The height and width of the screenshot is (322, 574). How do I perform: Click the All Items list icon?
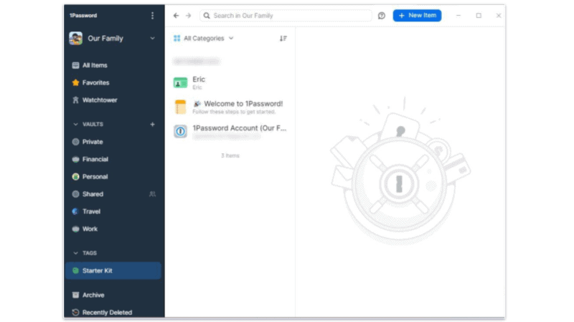[x=75, y=65]
